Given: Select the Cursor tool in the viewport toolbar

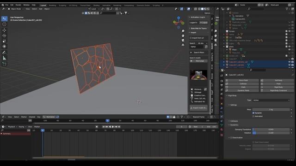Looking at the screenshot, I should coord(4,24).
